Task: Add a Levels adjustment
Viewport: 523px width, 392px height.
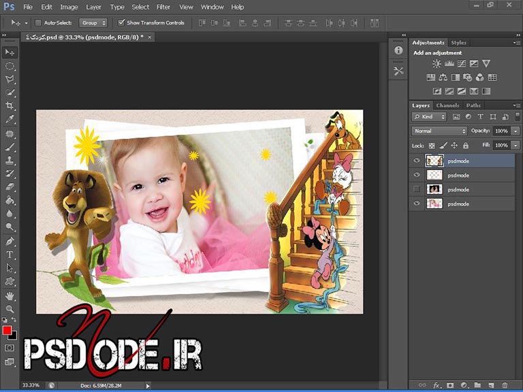Action: [449, 63]
